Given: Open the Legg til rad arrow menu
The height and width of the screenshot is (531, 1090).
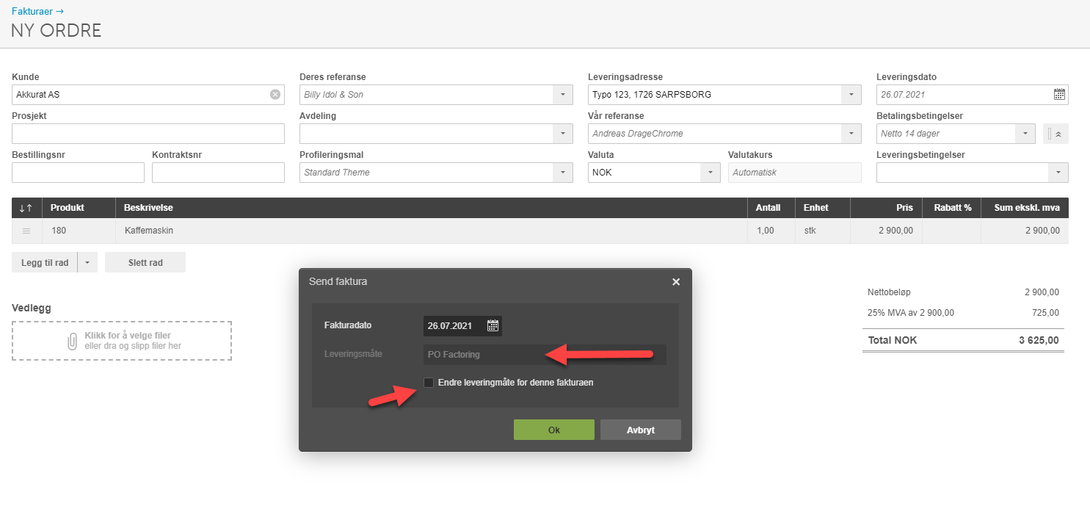Looking at the screenshot, I should click(87, 262).
